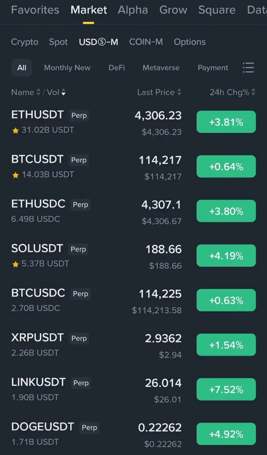Sort by Last Price arrows
The width and height of the screenshot is (267, 455).
pyautogui.click(x=179, y=92)
